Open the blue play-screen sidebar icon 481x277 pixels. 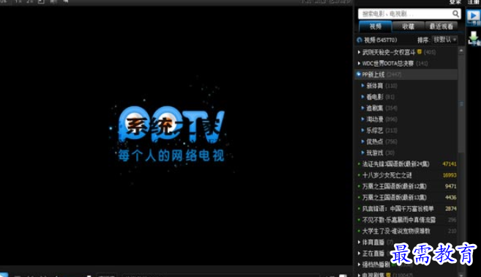[x=474, y=17]
